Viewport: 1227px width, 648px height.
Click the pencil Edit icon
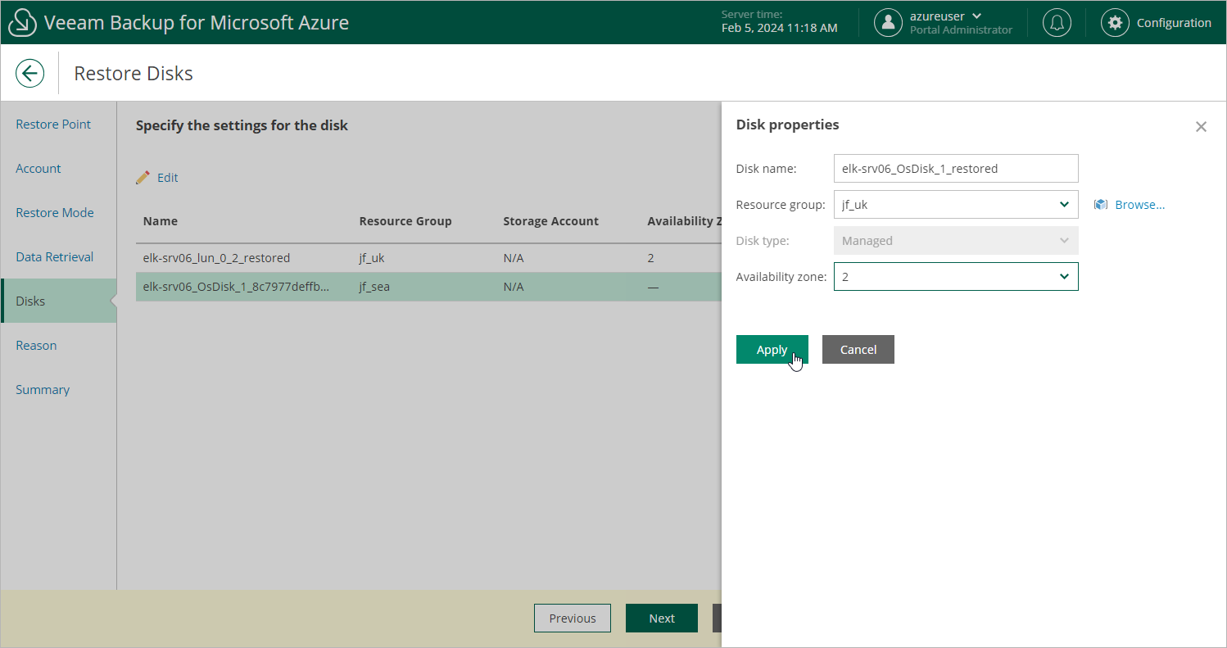click(143, 177)
